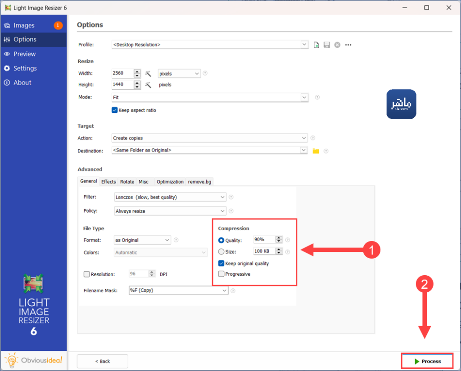Click the Back button
Viewport: 461px width, 371px height.
[x=102, y=361]
